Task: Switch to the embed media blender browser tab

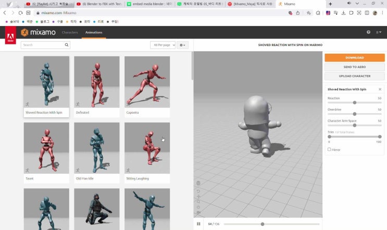Action: 149,4
